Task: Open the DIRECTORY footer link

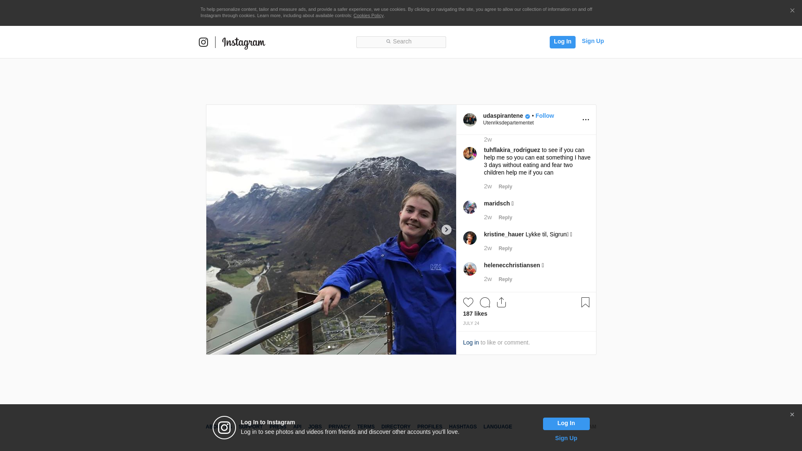Action: (x=396, y=427)
